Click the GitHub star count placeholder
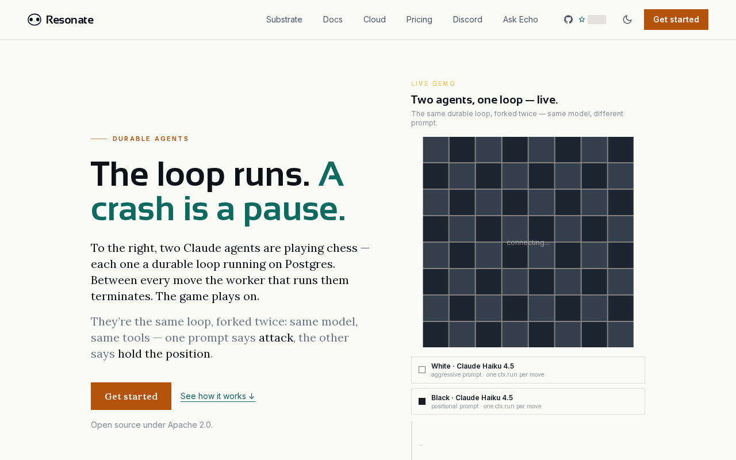This screenshot has width=736, height=460. click(597, 20)
